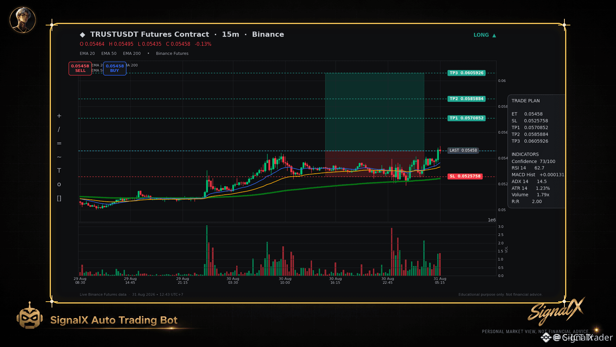Screen dimensions: 616x347
Task: Select the crosshair plus tool in the chart toolbar
Action: [59, 116]
